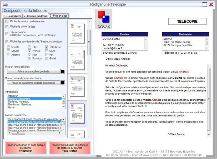Uncheck 'Afficher la ville et la date'
Viewport: 217px width, 159px height.
(x=7, y=27)
